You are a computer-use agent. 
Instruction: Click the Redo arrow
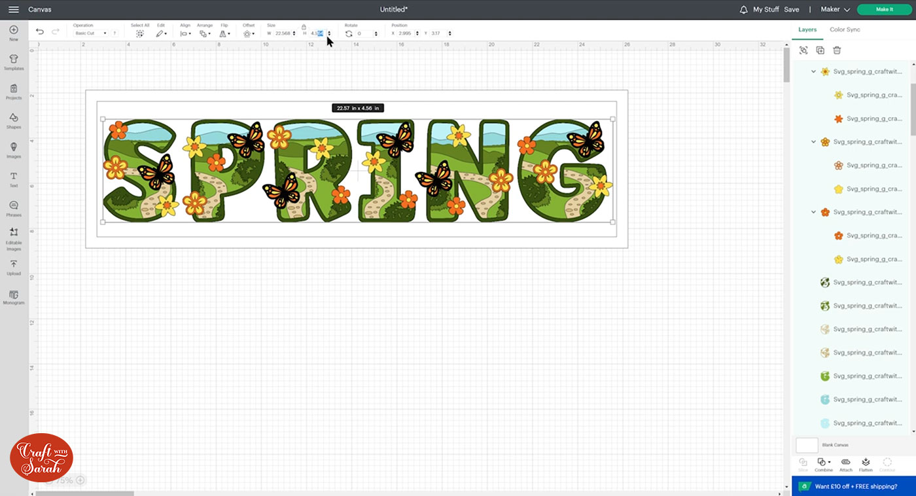point(56,31)
